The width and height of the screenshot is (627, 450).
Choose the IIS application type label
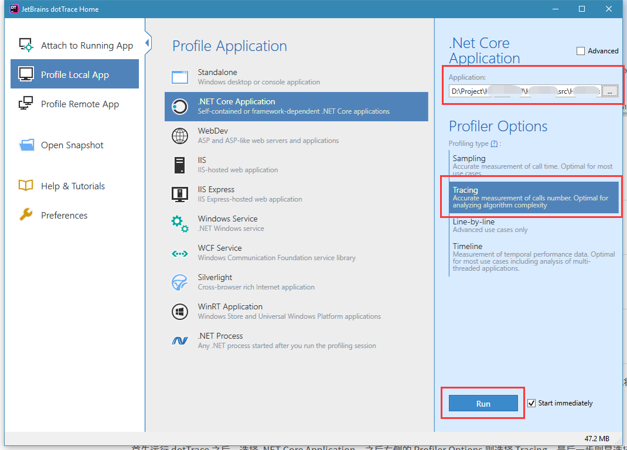point(202,160)
